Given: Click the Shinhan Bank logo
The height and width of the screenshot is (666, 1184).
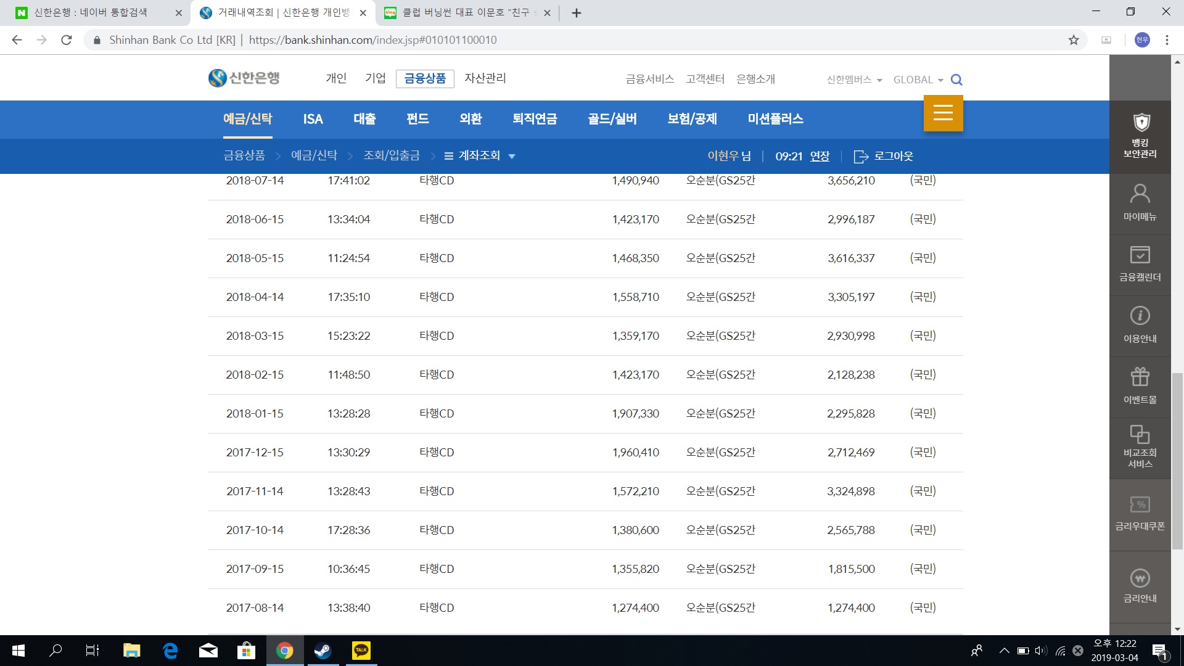Looking at the screenshot, I should click(x=244, y=78).
